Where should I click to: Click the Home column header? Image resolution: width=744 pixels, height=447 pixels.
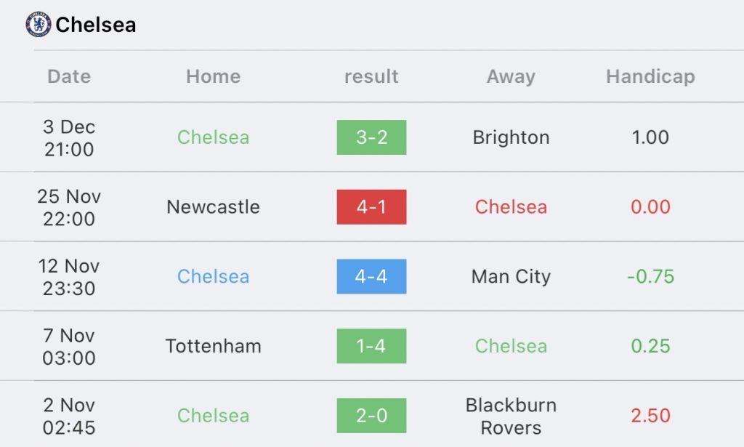(x=213, y=76)
